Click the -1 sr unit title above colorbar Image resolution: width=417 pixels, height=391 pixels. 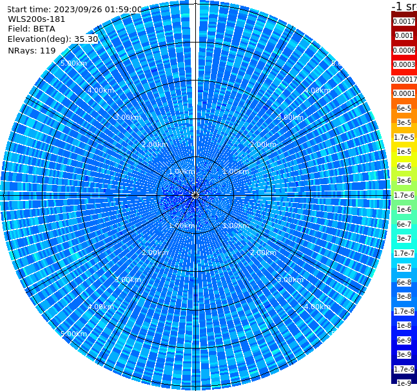(x=404, y=6)
